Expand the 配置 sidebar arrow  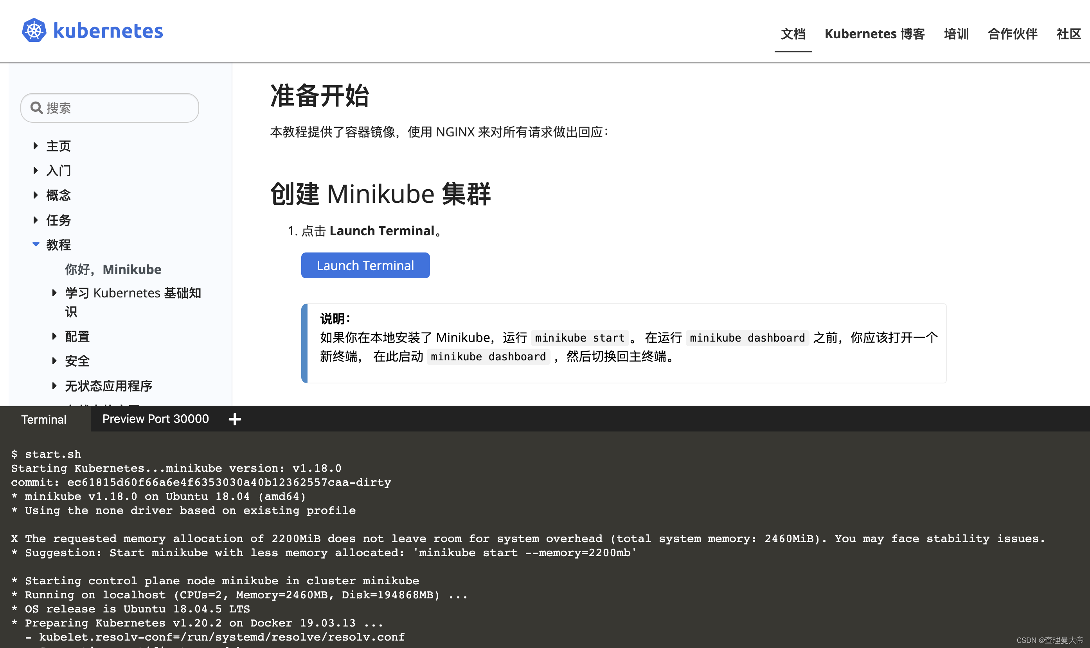click(x=54, y=336)
